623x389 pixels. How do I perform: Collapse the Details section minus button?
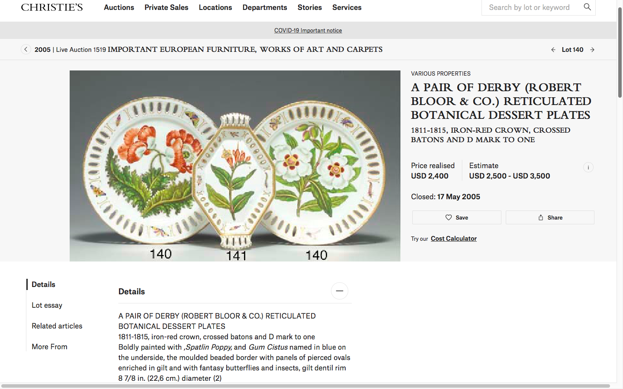pyautogui.click(x=340, y=291)
